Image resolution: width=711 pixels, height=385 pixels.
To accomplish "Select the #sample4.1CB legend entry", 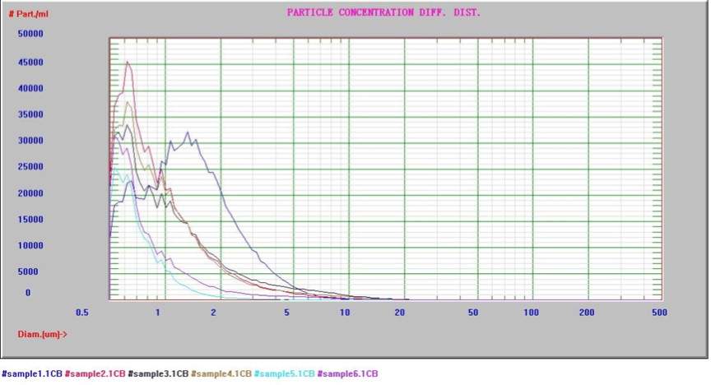I will coord(221,373).
